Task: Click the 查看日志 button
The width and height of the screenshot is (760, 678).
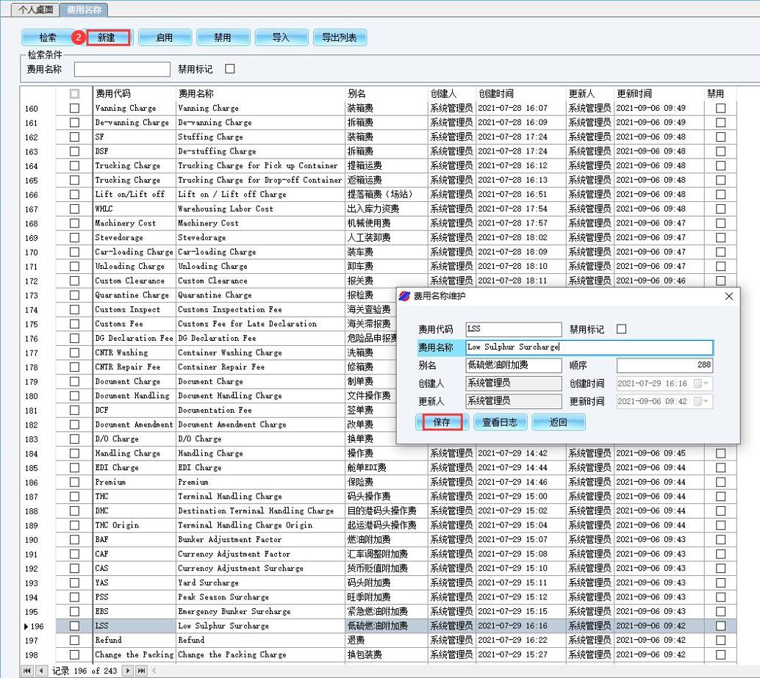Action: pyautogui.click(x=499, y=422)
